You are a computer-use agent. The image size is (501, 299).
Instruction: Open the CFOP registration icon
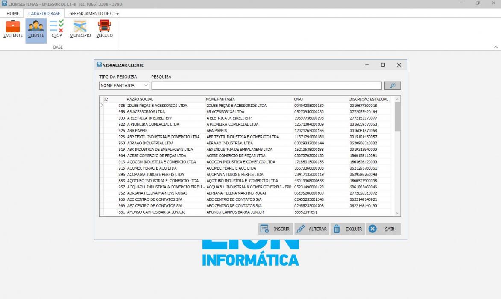(x=56, y=29)
